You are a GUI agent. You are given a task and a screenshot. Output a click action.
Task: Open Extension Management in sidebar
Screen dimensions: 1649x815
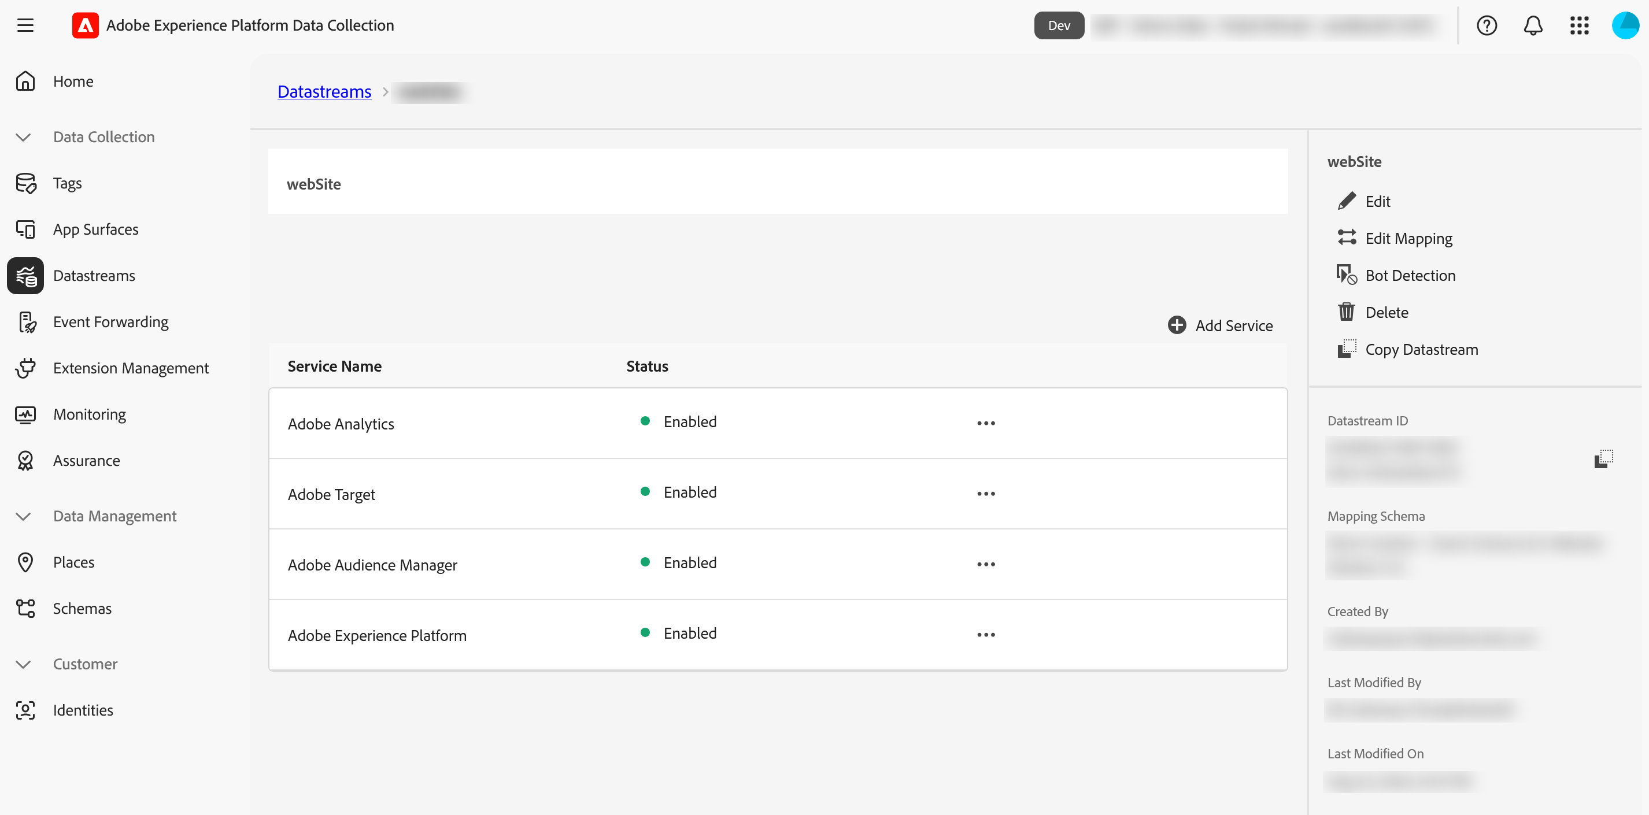pos(131,368)
